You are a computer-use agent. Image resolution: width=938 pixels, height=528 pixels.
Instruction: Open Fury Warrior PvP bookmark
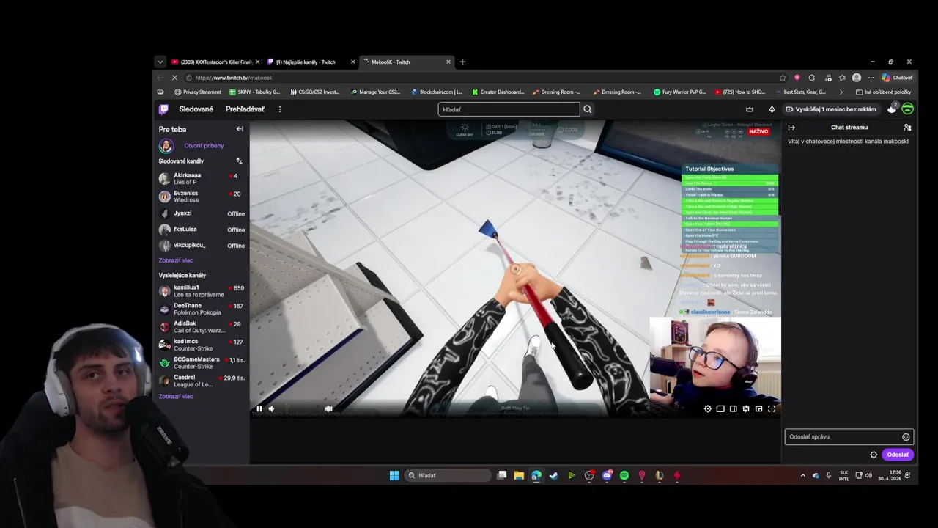680,92
